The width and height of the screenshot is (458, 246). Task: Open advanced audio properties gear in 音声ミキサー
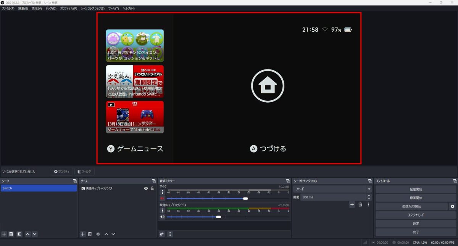162,234
